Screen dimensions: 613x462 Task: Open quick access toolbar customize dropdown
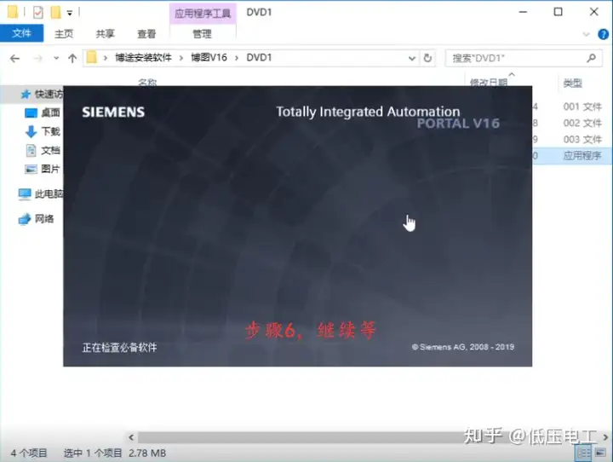click(70, 13)
